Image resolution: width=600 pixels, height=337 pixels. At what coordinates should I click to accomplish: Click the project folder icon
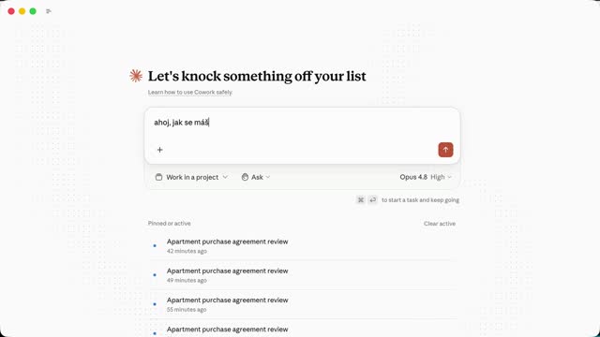click(x=158, y=177)
